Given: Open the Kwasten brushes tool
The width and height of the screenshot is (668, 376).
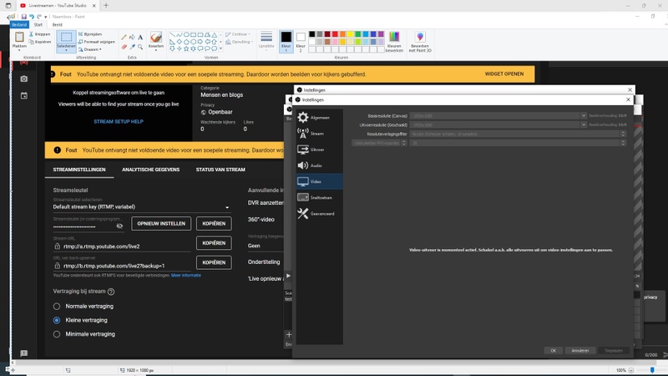Looking at the screenshot, I should (156, 40).
